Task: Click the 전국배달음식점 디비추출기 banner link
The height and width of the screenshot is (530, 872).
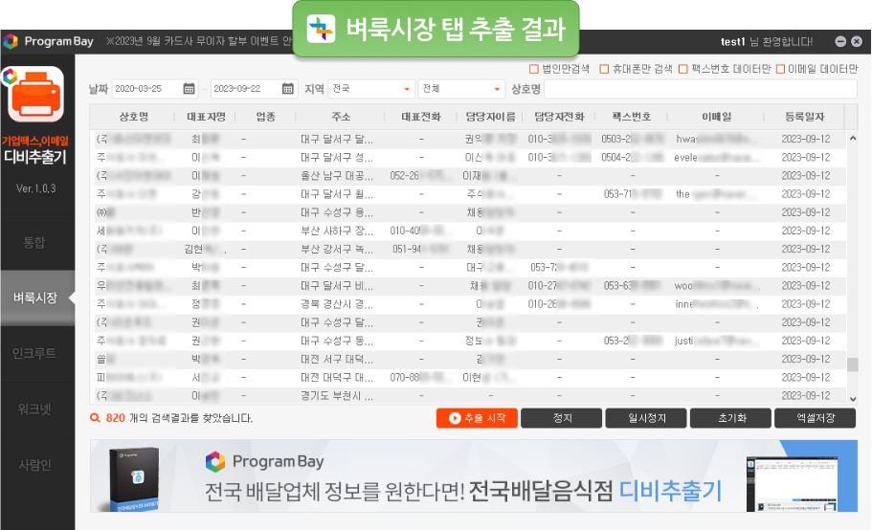Action: 595,491
